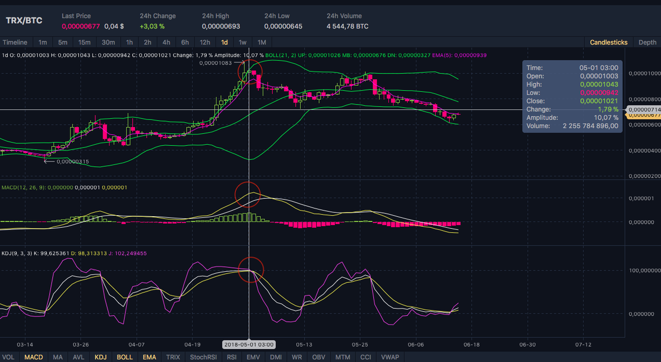Toggle the BOLL indicator off
Image resolution: width=661 pixels, height=362 pixels.
coord(125,357)
